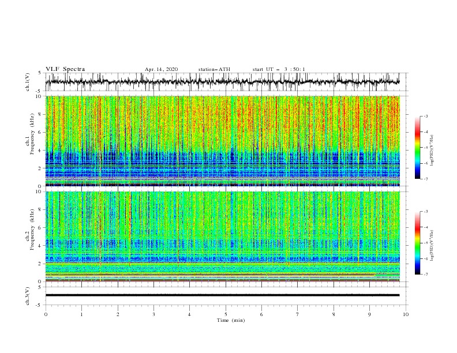Screen dimensions: 457x353
Task: Click the "8" kHz tick on ch.1 axis
Action: (40, 114)
